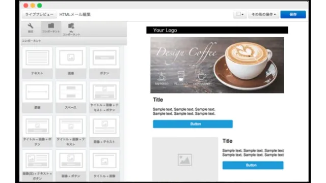This screenshot has width=326, height=183.
Task: Open the 設定 wrench tab
Action: [x=31, y=28]
